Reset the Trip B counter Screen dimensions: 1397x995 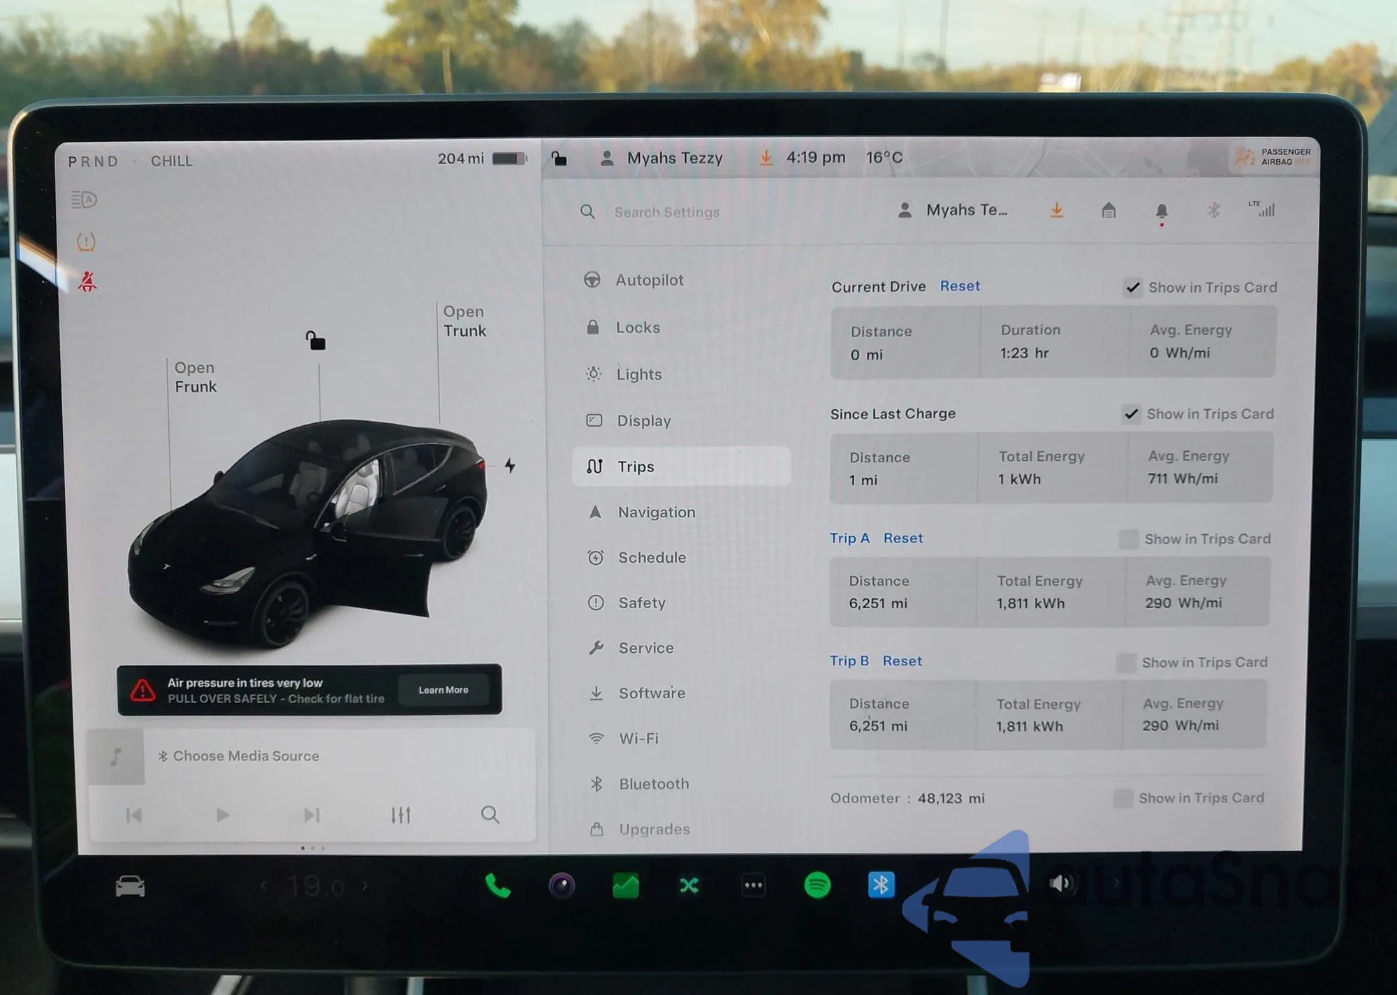[x=902, y=661]
